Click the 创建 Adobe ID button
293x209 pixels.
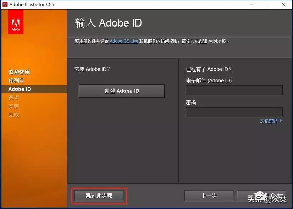[121, 91]
